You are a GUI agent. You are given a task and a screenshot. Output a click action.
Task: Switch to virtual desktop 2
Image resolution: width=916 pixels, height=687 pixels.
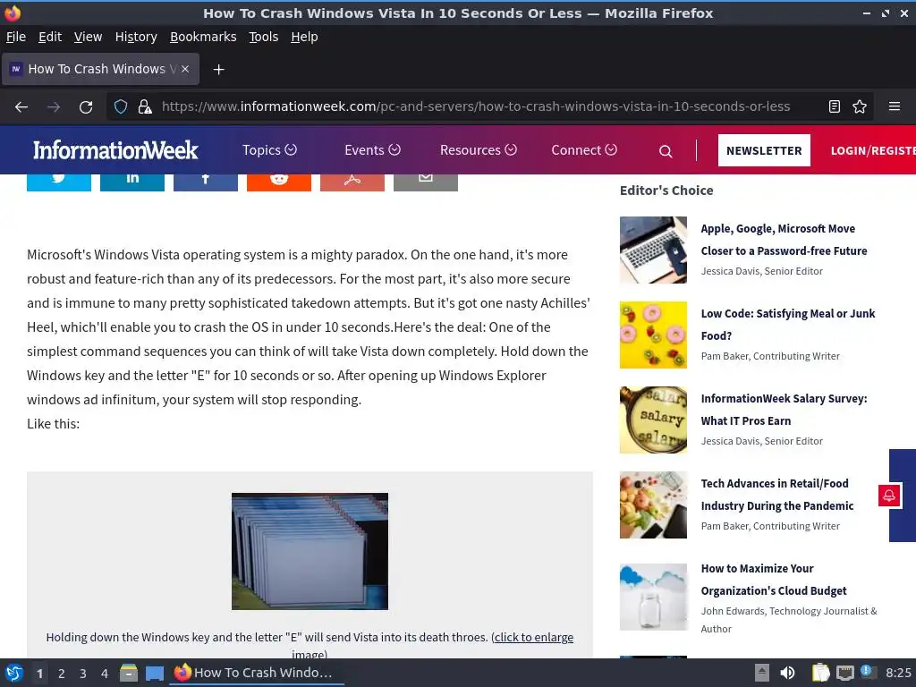[x=62, y=674]
